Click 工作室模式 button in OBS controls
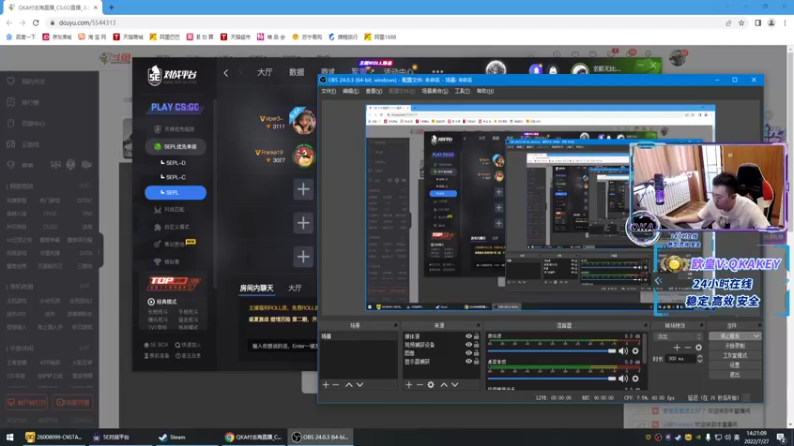Screen dimensions: 794x446 click(x=734, y=356)
